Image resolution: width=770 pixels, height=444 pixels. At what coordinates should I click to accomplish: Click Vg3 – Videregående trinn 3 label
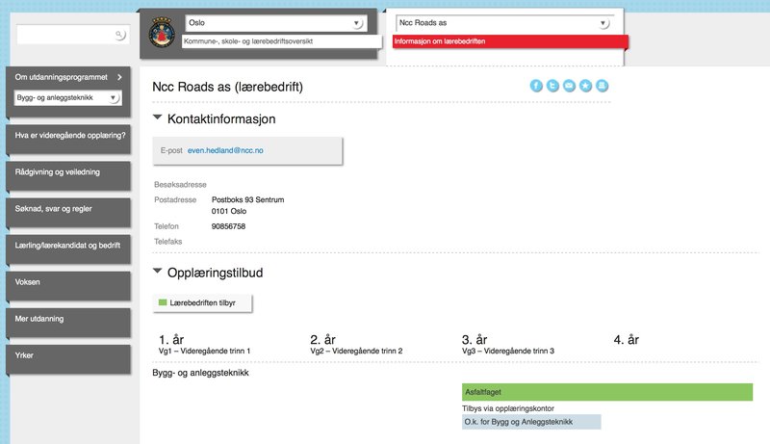[508, 352]
